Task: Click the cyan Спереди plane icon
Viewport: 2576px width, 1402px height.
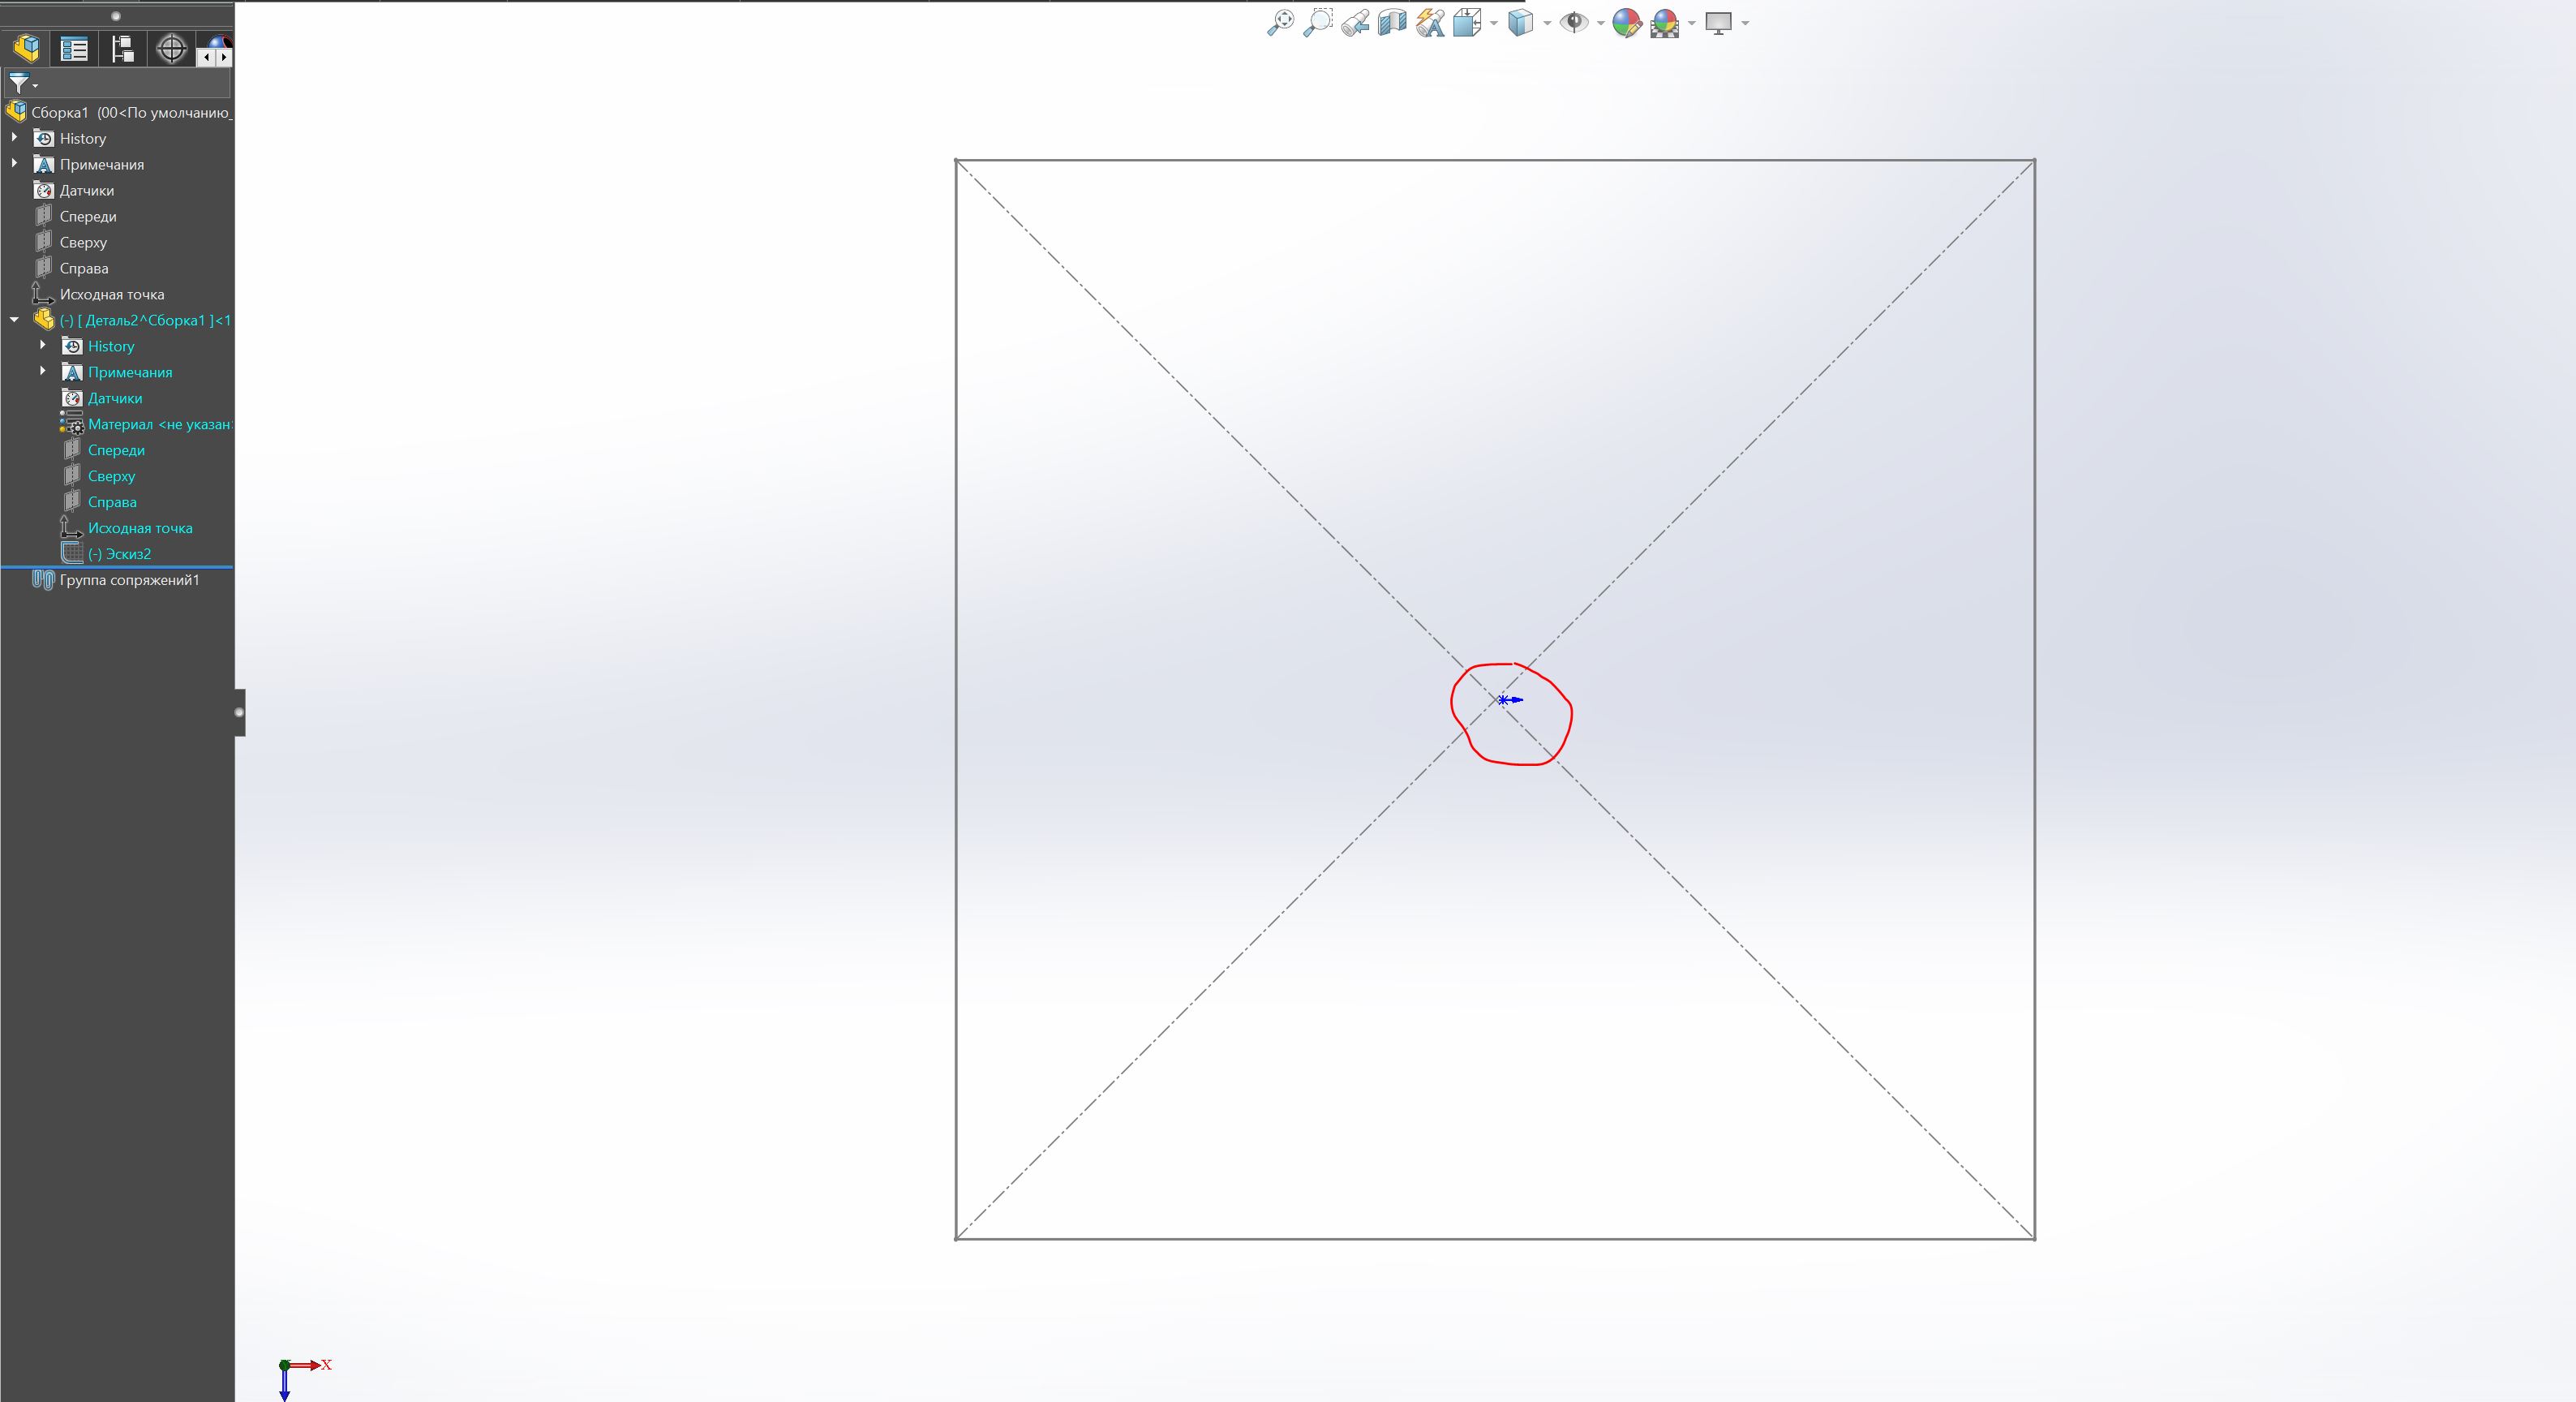Action: coord(72,450)
